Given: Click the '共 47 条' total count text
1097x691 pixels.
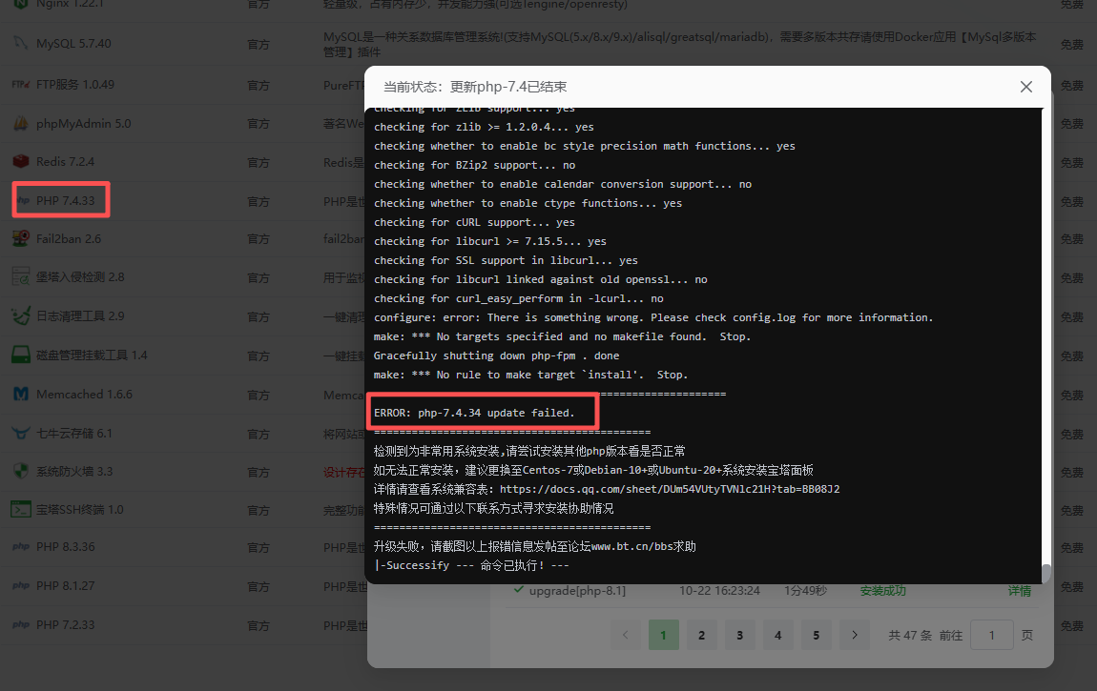Looking at the screenshot, I should pyautogui.click(x=910, y=635).
